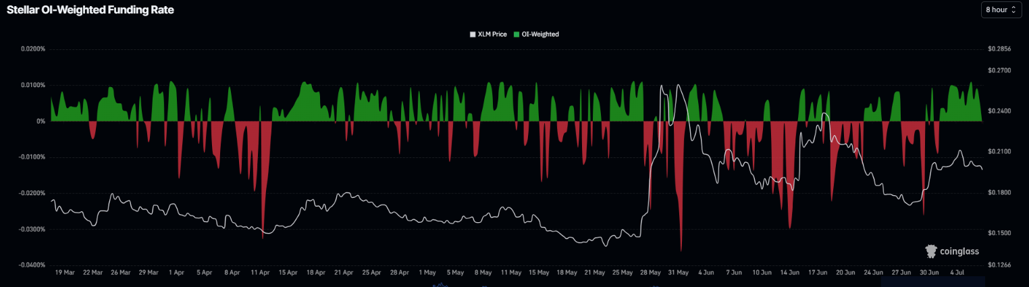1029x287 pixels.
Task: Click the white XLM Price legend swatch
Action: click(473, 34)
